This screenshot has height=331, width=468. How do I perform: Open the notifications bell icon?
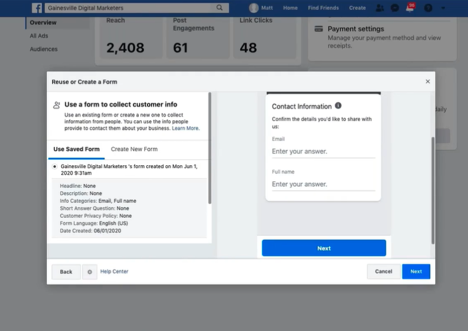410,8
